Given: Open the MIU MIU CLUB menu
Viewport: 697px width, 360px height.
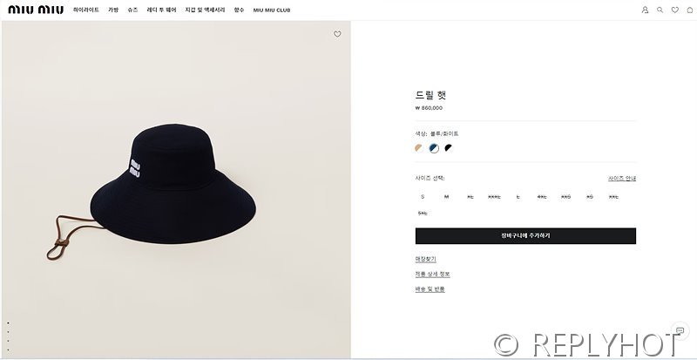Looking at the screenshot, I should pyautogui.click(x=272, y=10).
